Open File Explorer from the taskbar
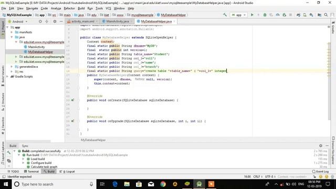This screenshot has width=336, height=189. pyautogui.click(x=127, y=184)
